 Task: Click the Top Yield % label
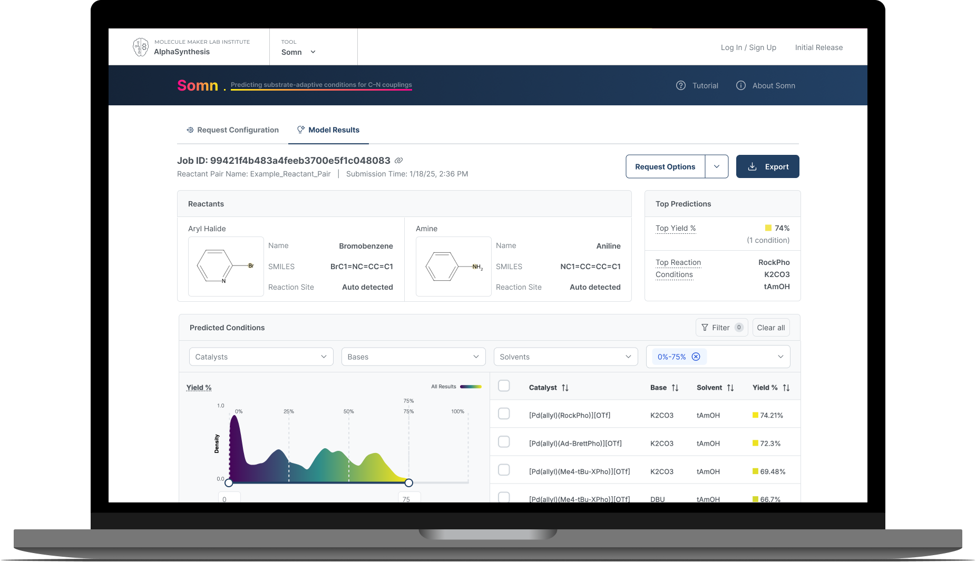point(676,228)
